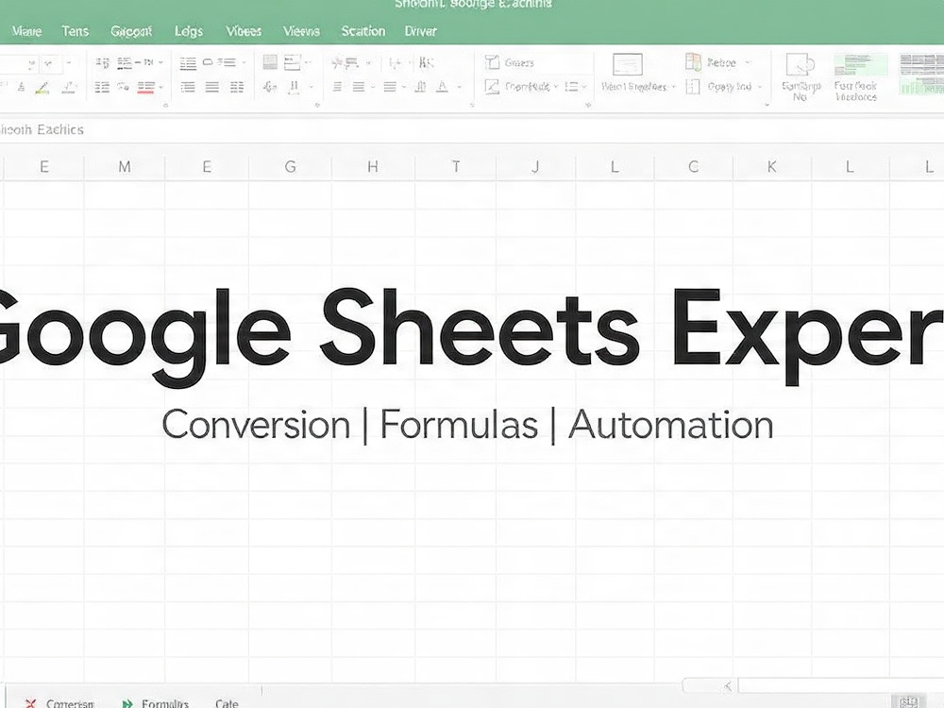Expand the Reboe dropdown arrow
Viewport: 944px width, 708px height.
tap(748, 62)
